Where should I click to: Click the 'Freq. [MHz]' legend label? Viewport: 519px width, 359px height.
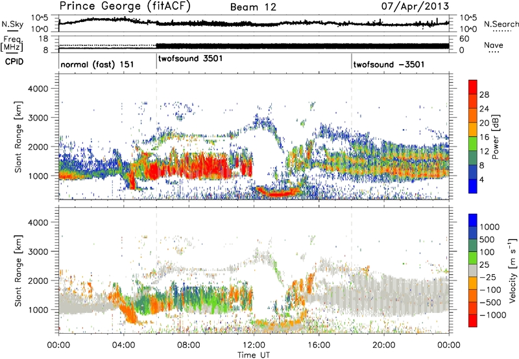[x=12, y=43]
